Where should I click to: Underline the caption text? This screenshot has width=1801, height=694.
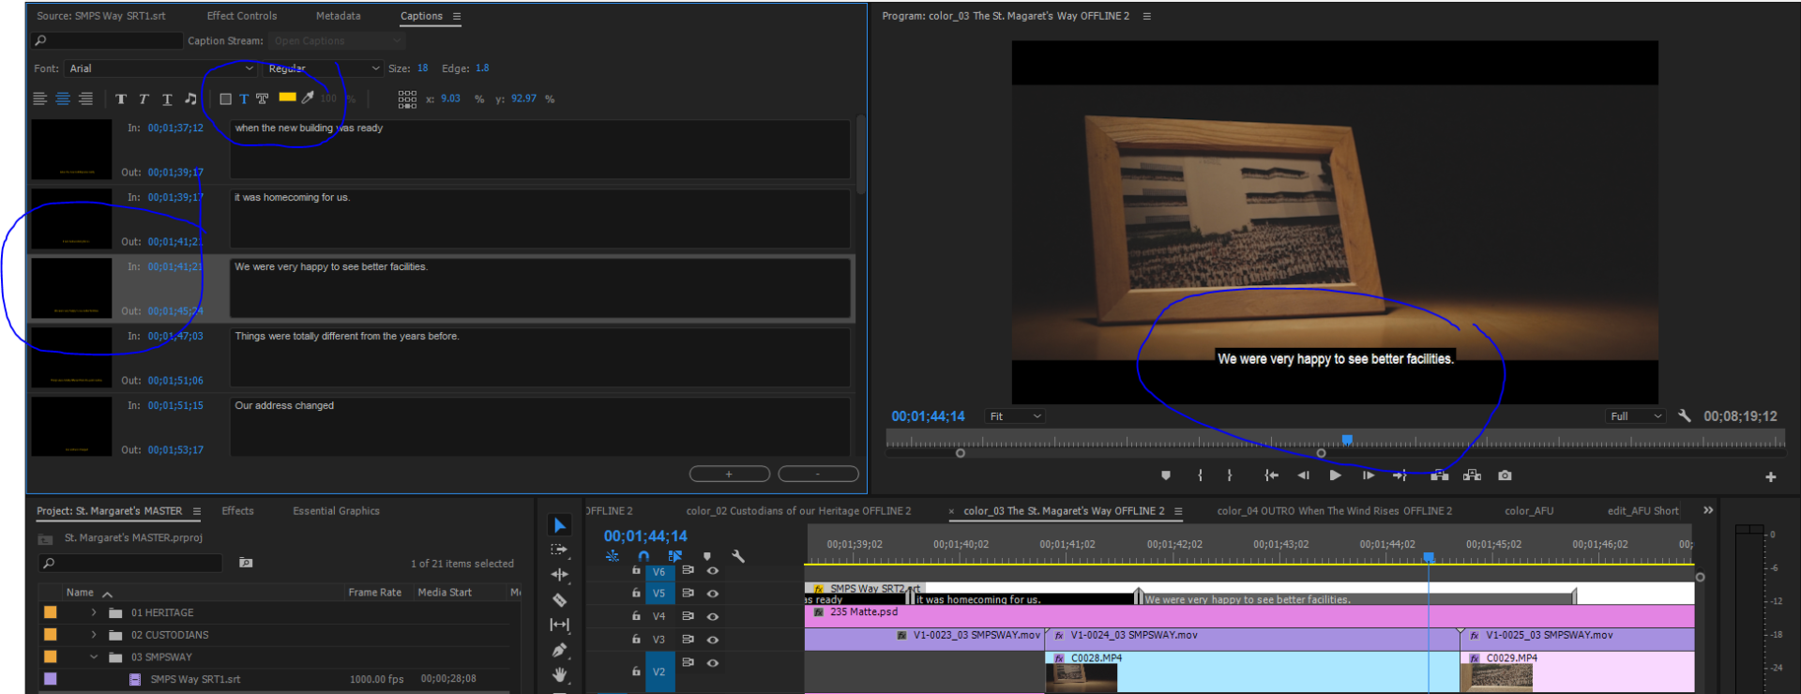[167, 98]
